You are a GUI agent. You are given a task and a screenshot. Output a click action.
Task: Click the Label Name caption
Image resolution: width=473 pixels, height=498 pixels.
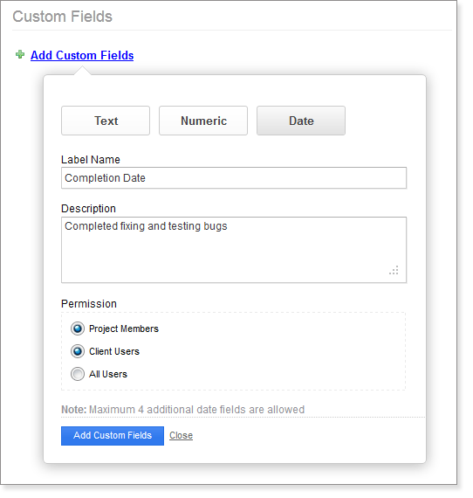click(91, 159)
